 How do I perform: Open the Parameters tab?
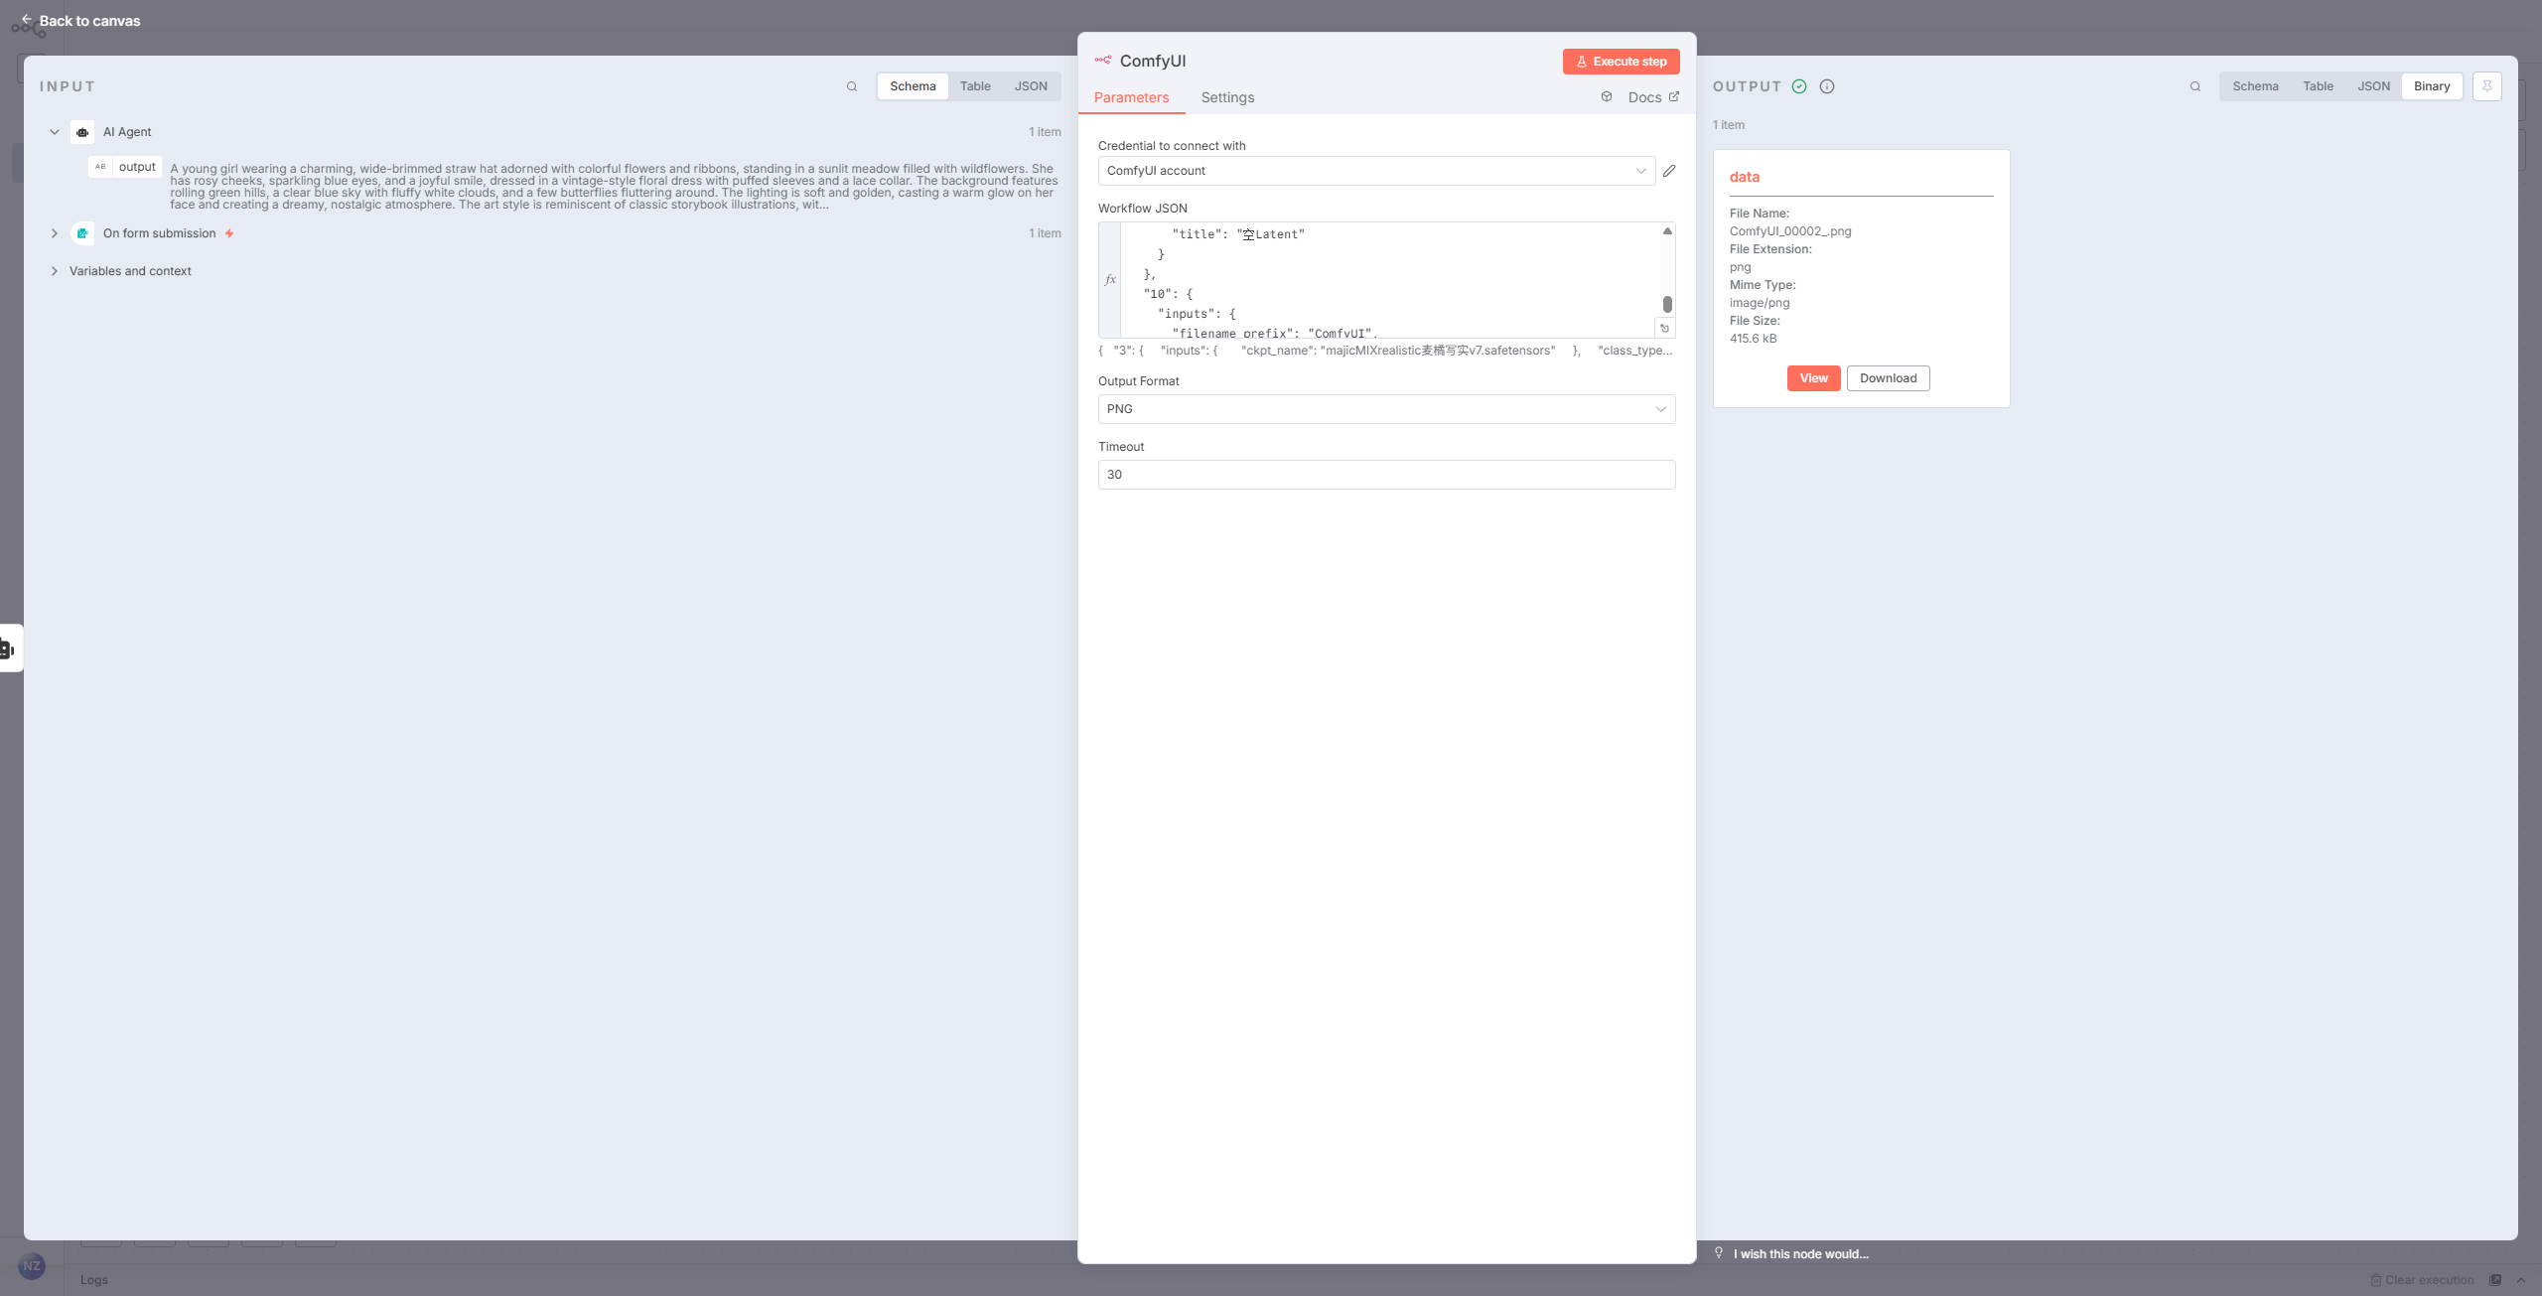click(x=1131, y=97)
